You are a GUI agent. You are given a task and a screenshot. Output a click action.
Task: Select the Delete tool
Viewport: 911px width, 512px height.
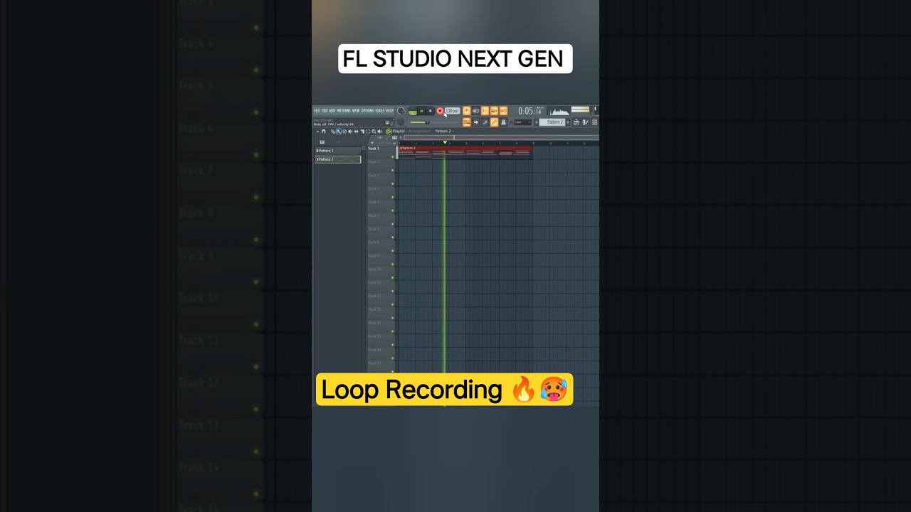pos(344,132)
